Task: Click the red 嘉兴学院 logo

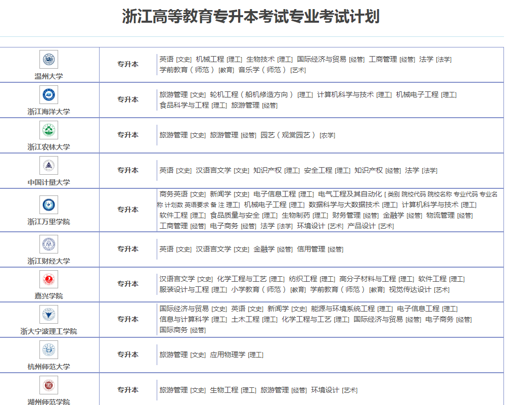Action: pos(49,279)
